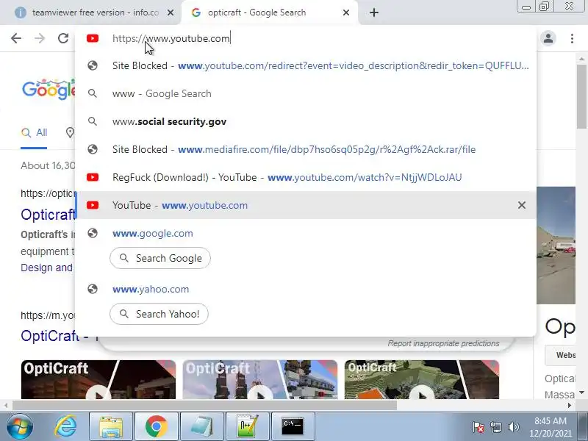The image size is (588, 441).
Task: Switch to the teamviewer free version tab
Action: click(x=90, y=12)
